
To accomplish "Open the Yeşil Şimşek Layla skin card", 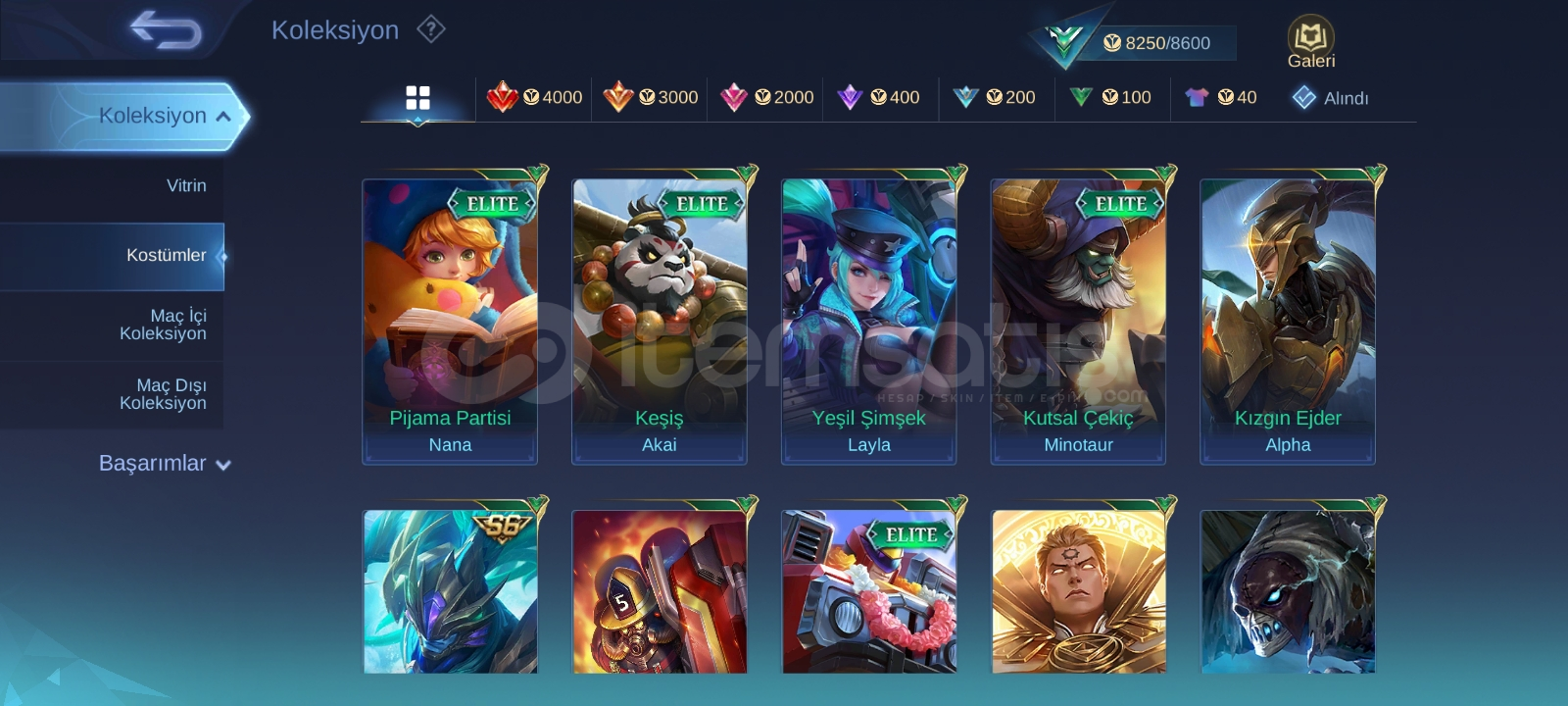I will tap(868, 320).
